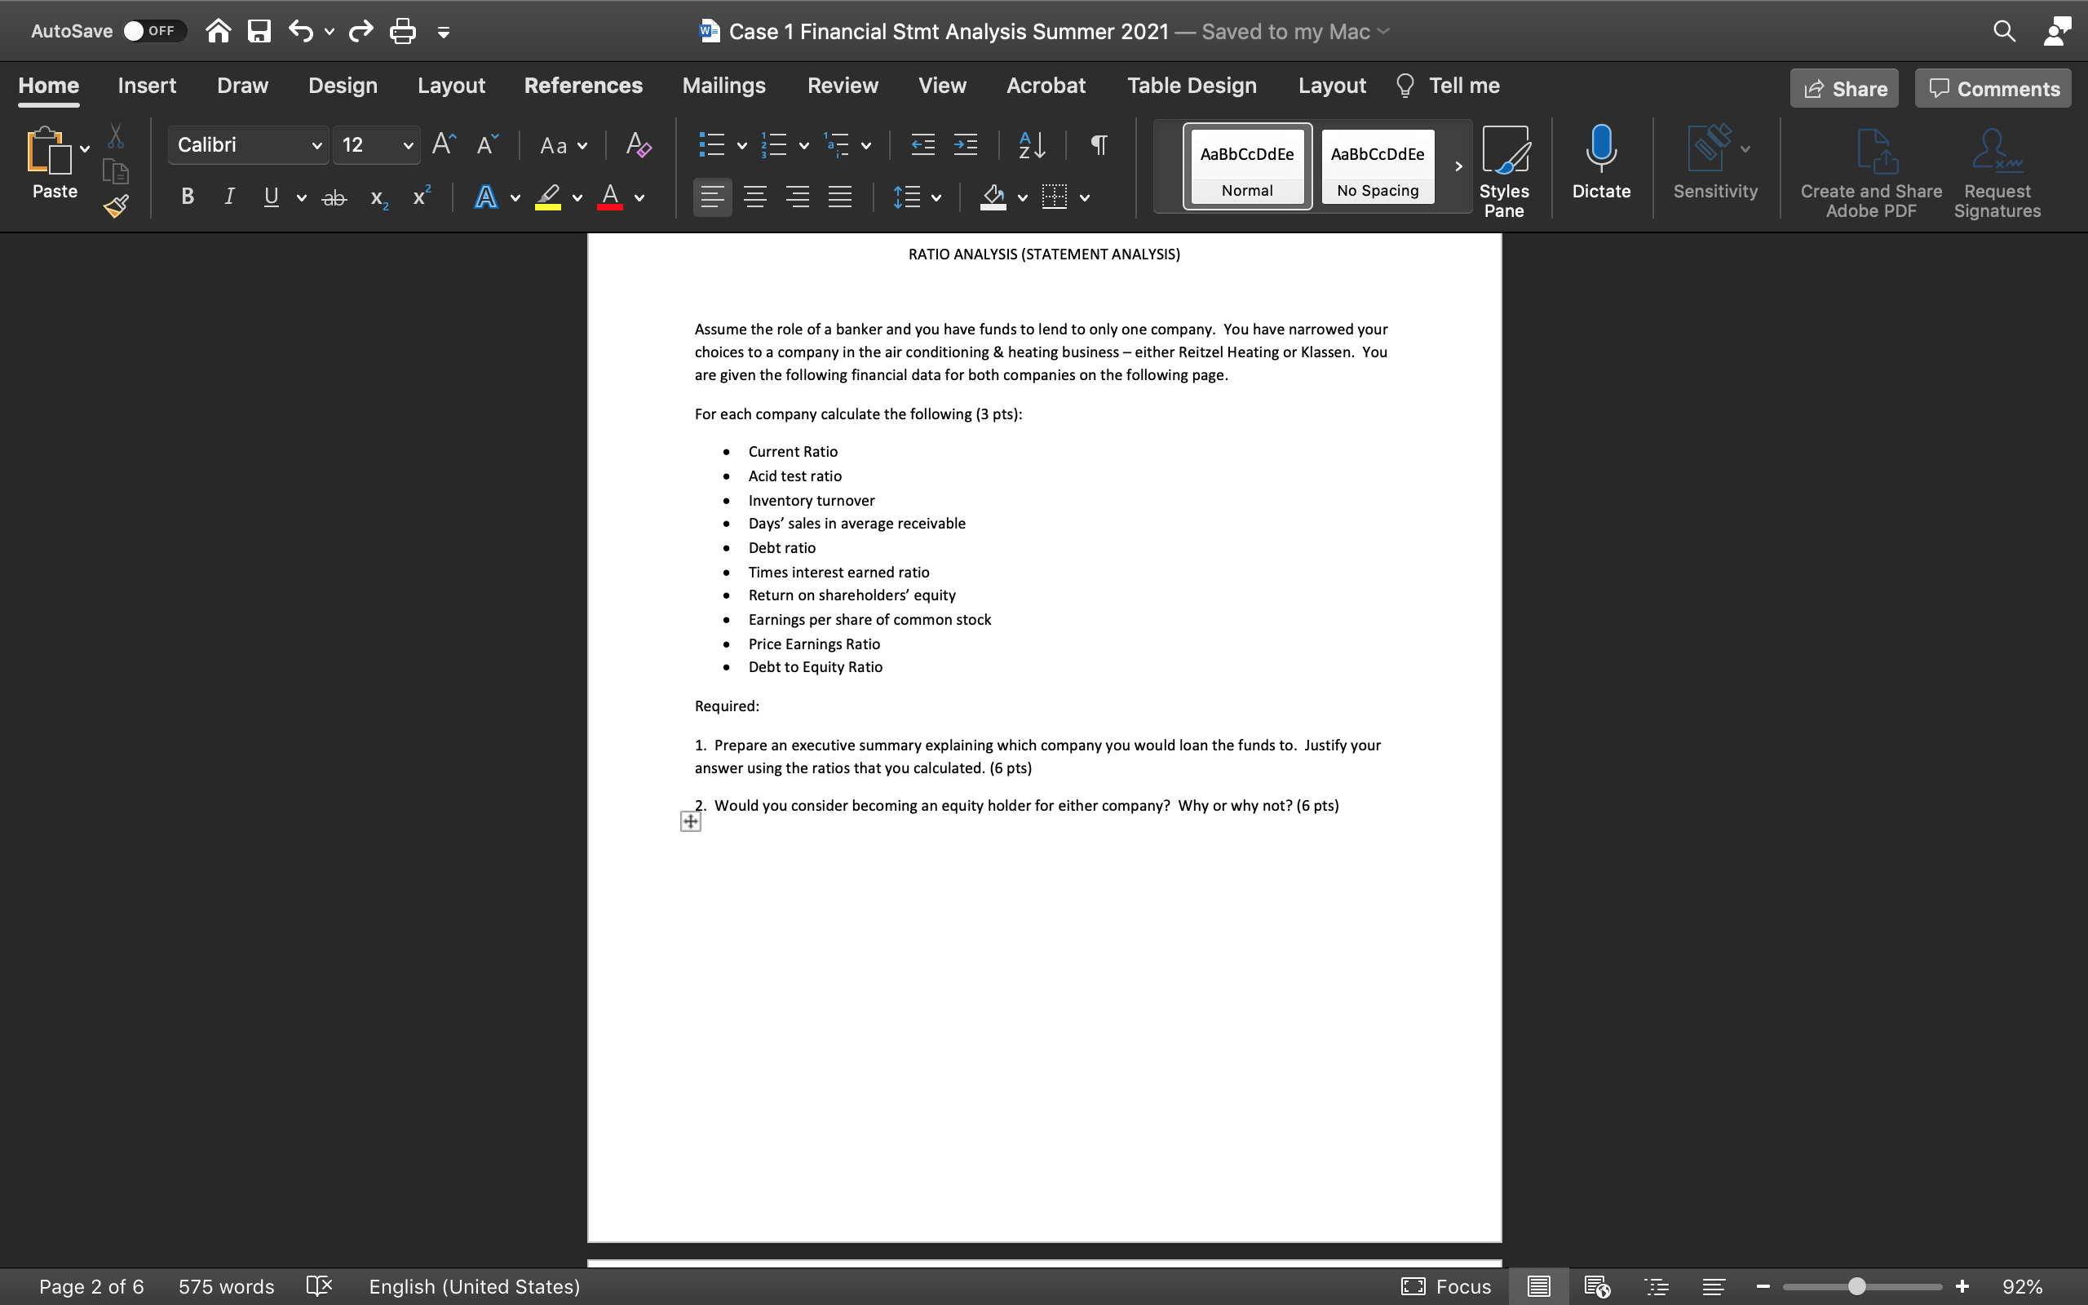2088x1305 pixels.
Task: Open the Table Design tab
Action: tap(1191, 86)
